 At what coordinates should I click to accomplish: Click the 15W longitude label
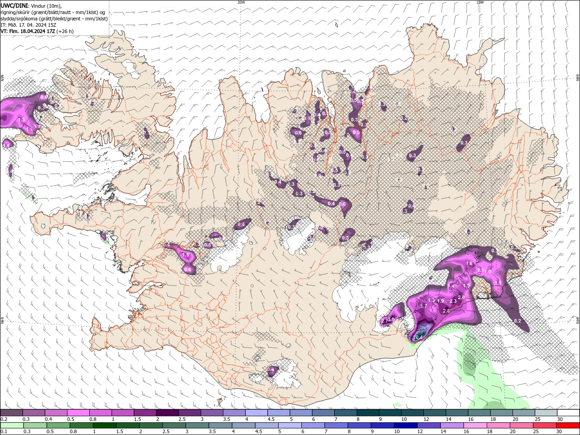pyautogui.click(x=480, y=2)
